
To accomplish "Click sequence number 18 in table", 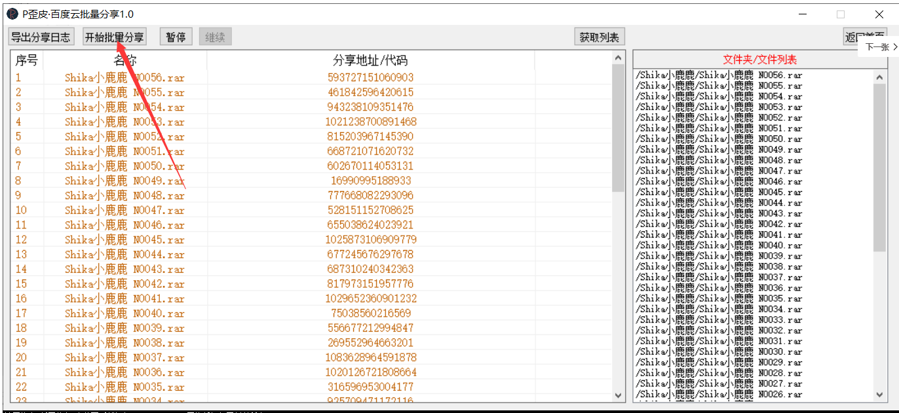I will [x=22, y=328].
